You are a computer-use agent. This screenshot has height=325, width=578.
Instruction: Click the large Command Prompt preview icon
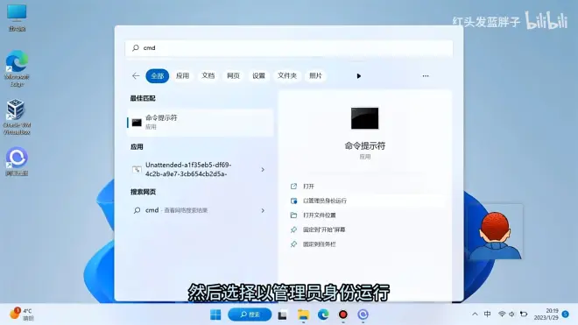coord(364,118)
